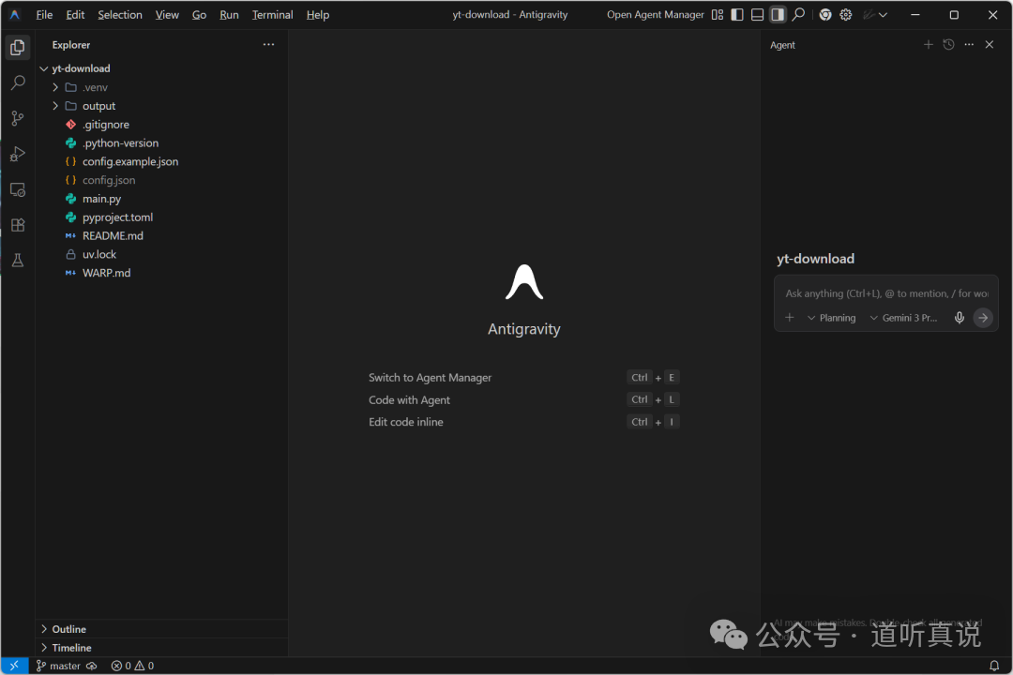1013x675 pixels.
Task: Open the Help menu
Action: [x=317, y=14]
